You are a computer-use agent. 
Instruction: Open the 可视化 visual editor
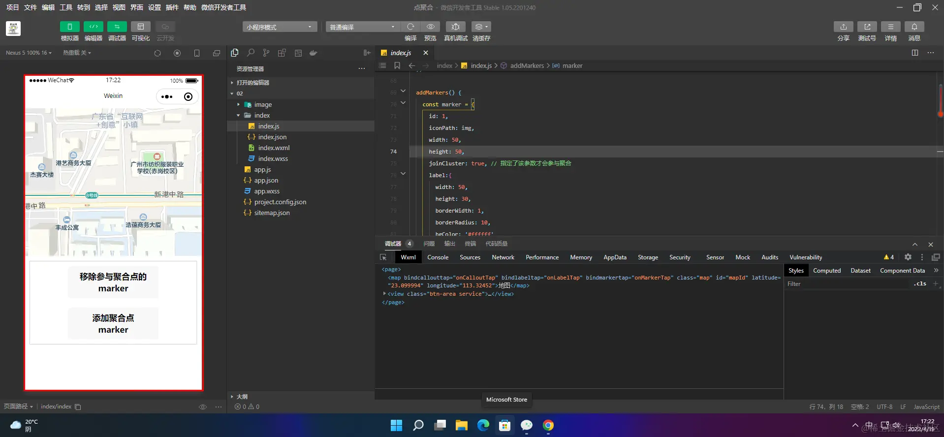click(x=140, y=27)
